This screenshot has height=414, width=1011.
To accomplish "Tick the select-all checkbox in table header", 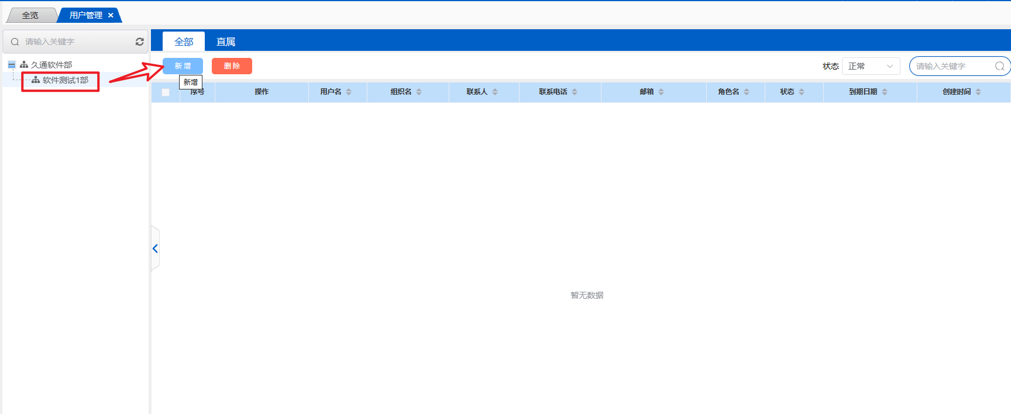I will coord(166,92).
